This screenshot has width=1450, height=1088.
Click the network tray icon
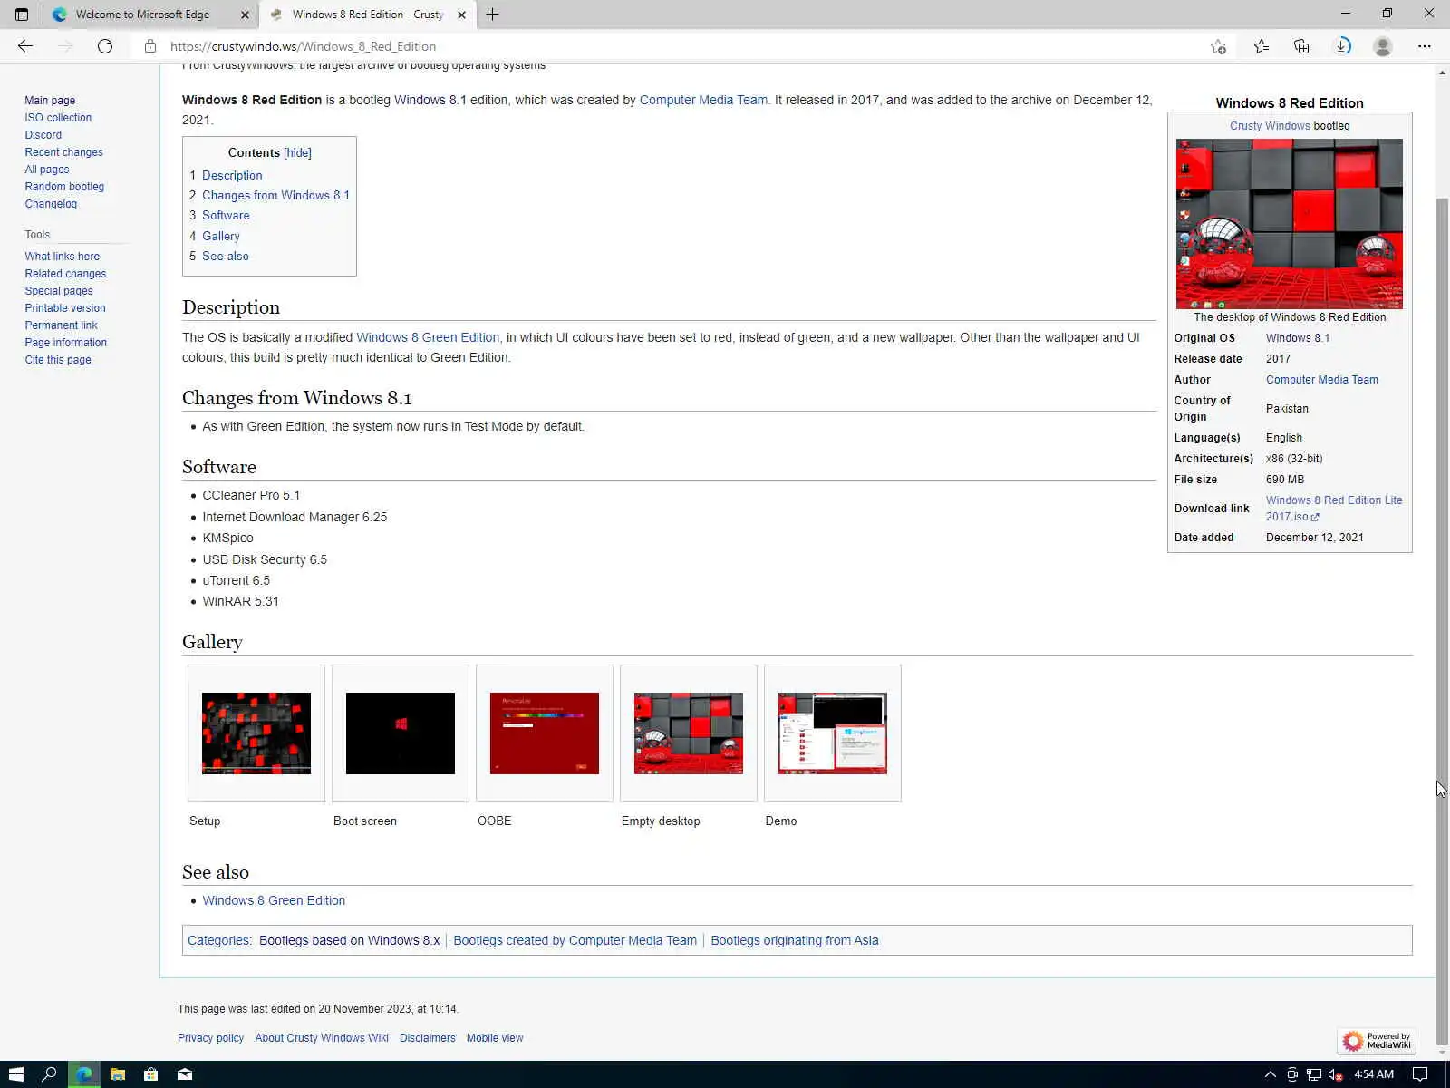(1313, 1074)
